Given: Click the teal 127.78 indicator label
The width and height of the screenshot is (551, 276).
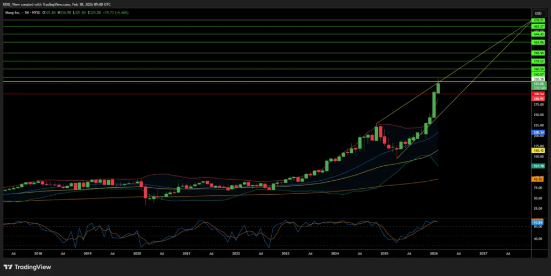Looking at the screenshot, I should pyautogui.click(x=538, y=166).
